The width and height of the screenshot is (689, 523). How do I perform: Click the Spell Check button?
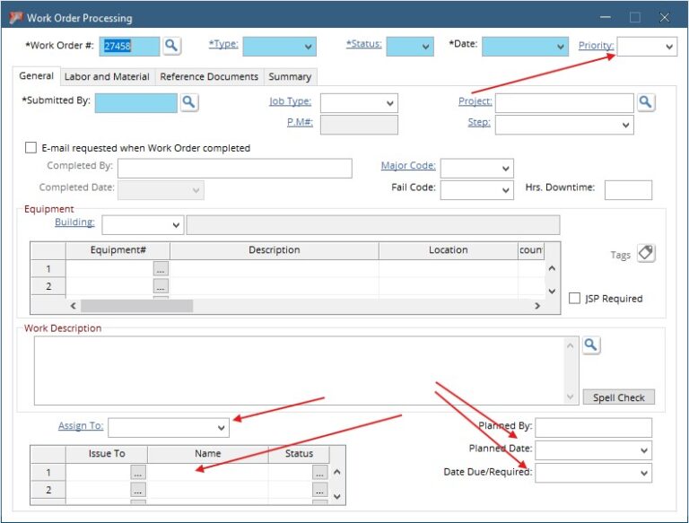pos(619,397)
